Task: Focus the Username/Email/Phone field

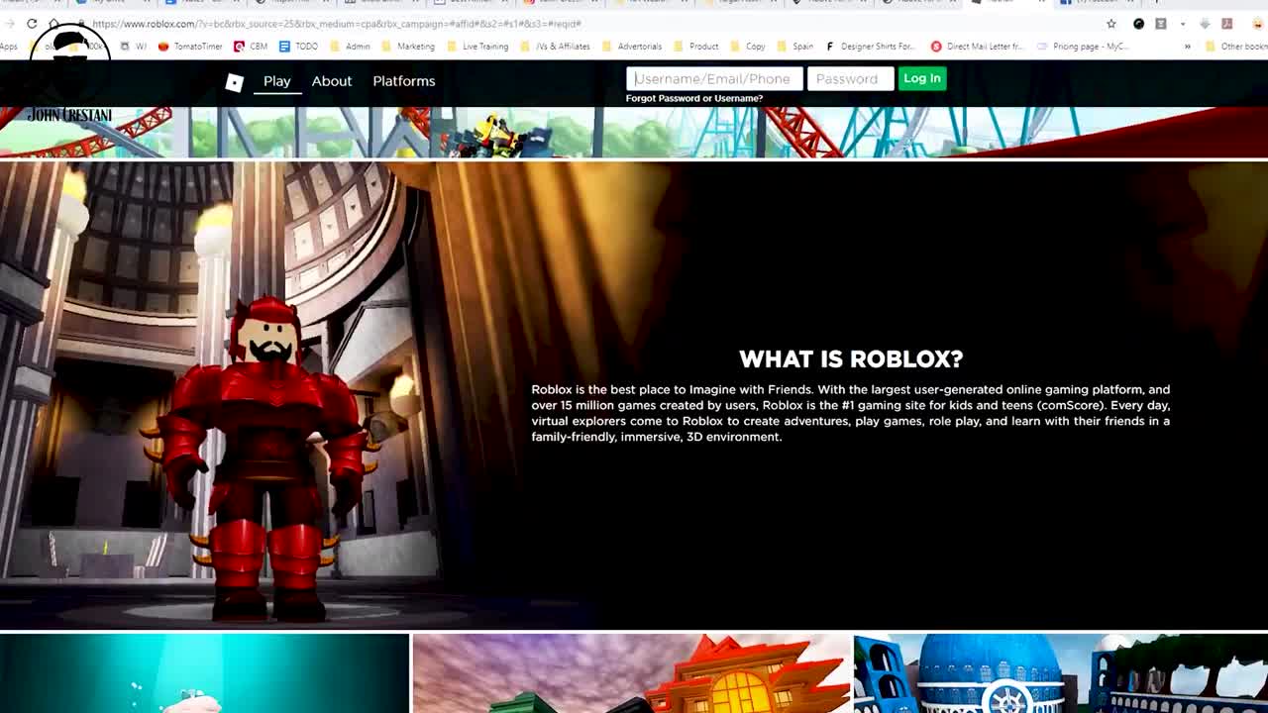Action: click(714, 78)
